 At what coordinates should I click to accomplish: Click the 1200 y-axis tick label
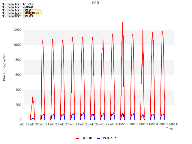coord(17,30)
